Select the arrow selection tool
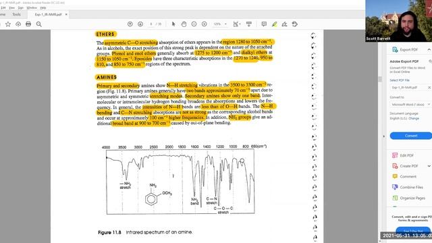Viewport: 432px width, 243px height. point(173,24)
